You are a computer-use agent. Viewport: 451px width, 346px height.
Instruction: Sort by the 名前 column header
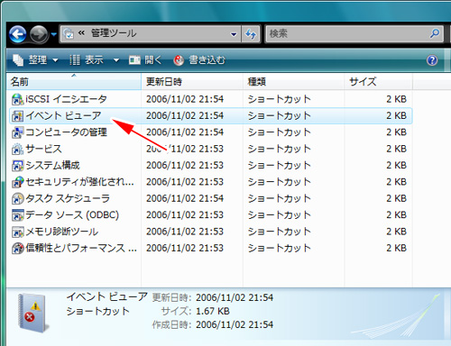click(x=74, y=82)
